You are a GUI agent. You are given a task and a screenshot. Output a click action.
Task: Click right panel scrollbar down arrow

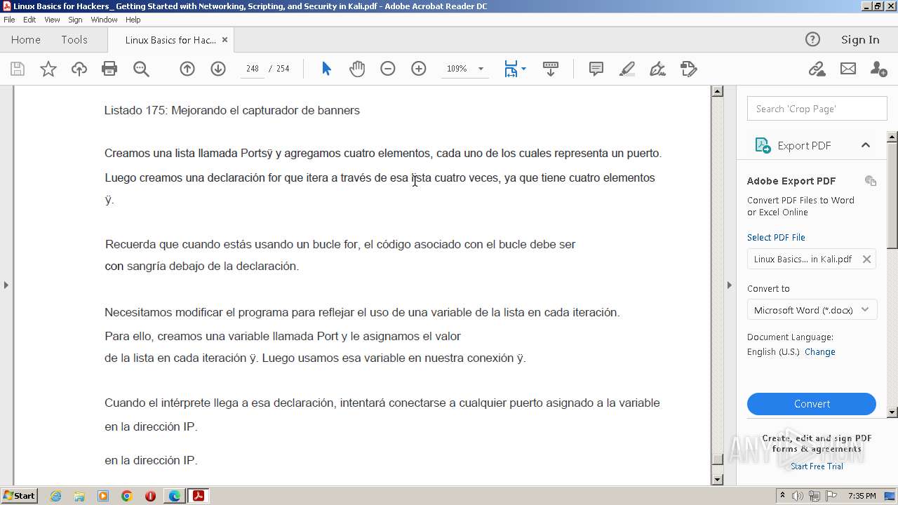coord(892,412)
